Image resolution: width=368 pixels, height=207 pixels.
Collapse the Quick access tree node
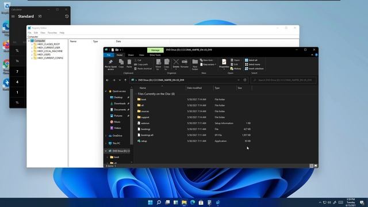click(106, 91)
